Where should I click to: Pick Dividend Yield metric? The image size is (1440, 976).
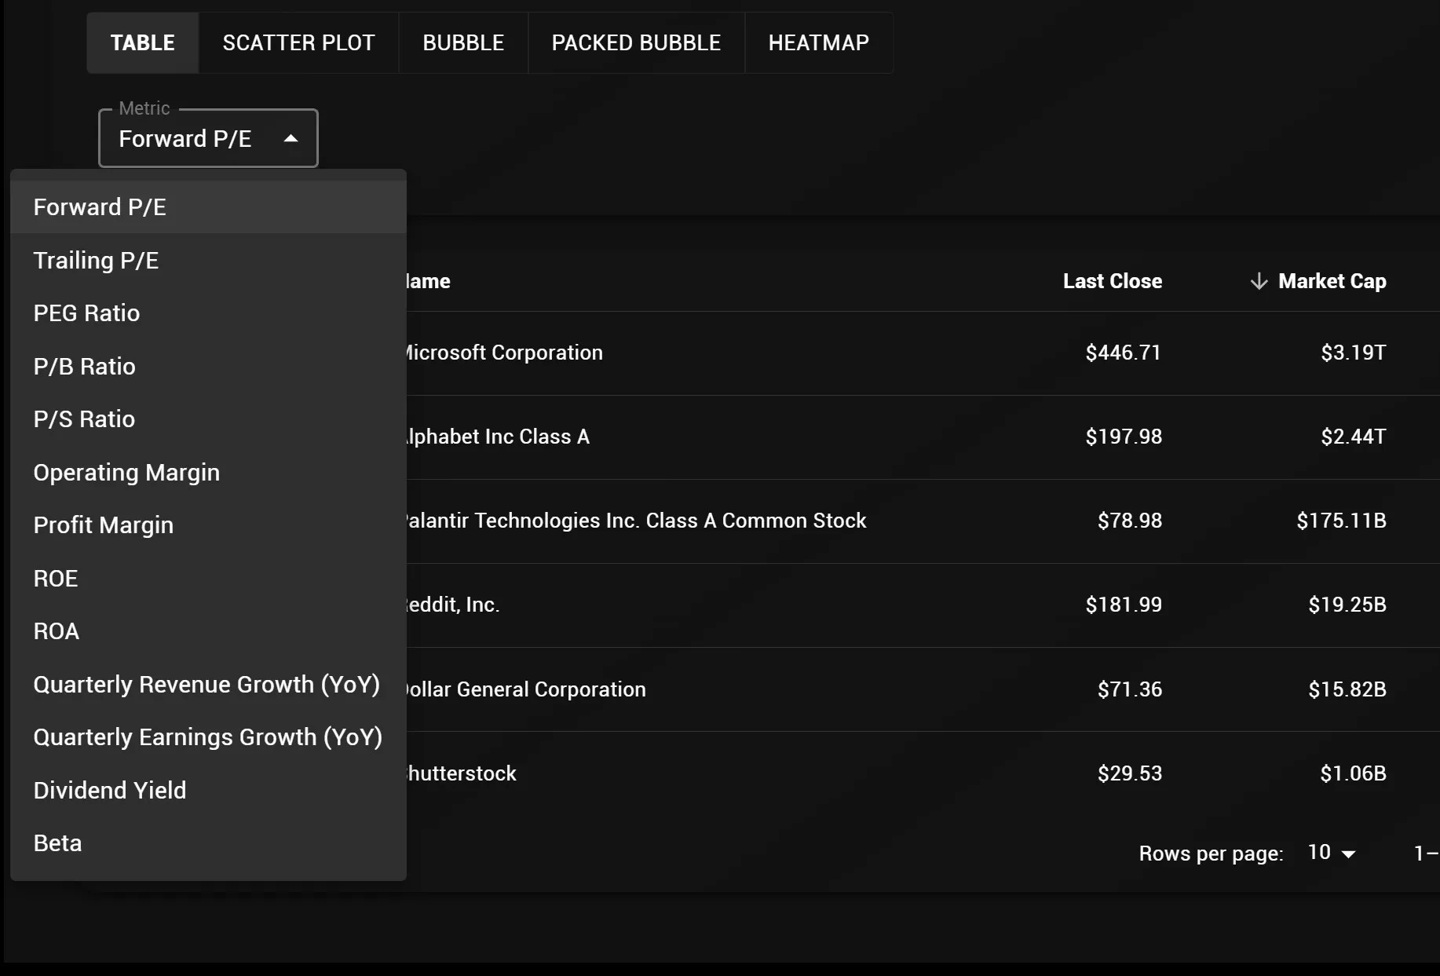[x=208, y=790]
